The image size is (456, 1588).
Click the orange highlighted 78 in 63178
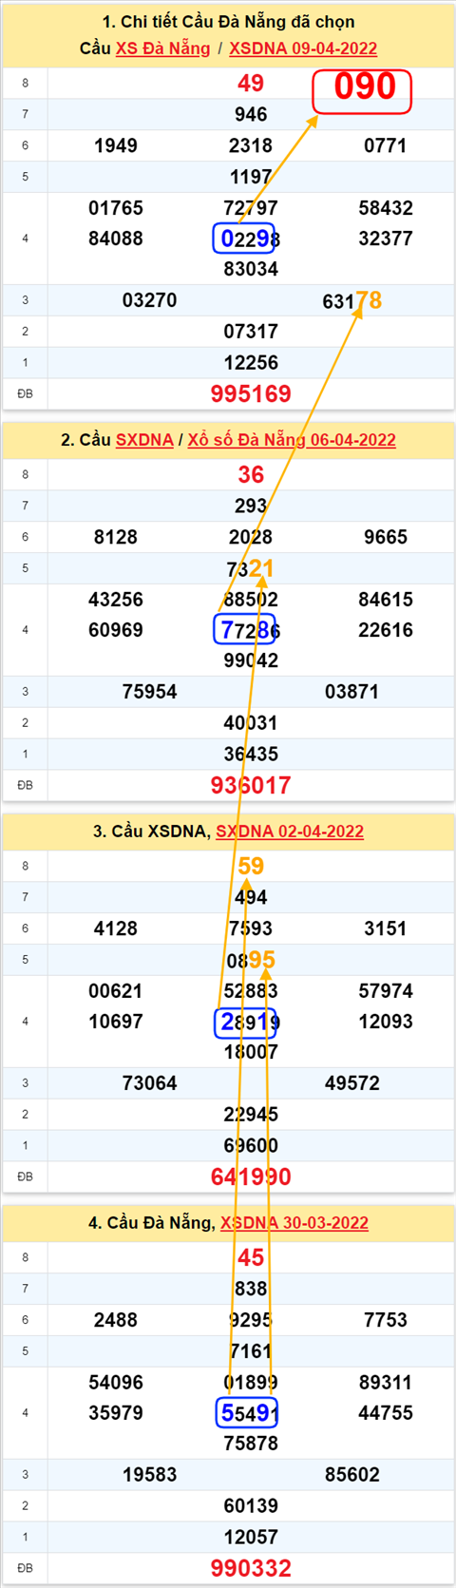point(369,300)
